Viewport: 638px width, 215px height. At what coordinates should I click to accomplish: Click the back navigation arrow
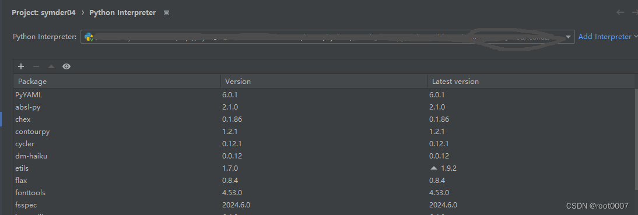620,12
